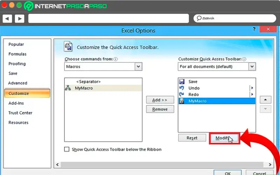
Task: Click the horizontal scrollbar track
Action: pyautogui.click(x=162, y=164)
